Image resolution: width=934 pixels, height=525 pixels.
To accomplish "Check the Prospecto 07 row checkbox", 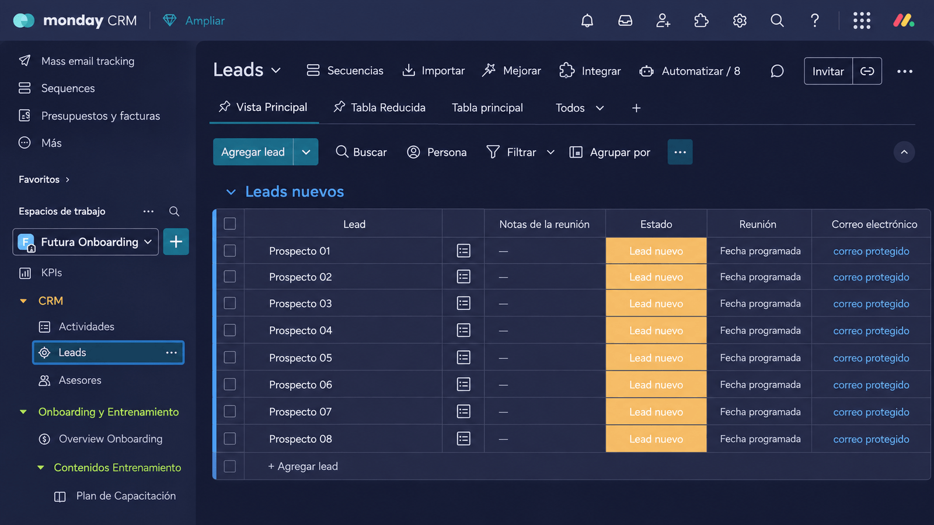I will [x=230, y=412].
